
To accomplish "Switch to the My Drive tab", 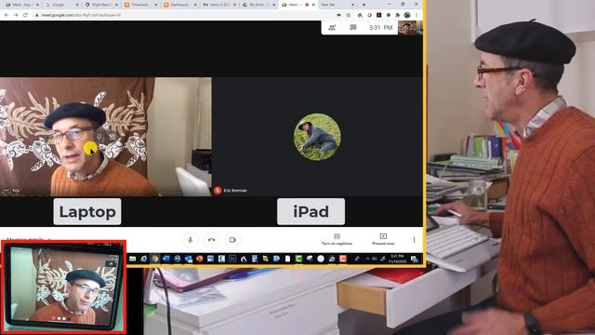I will (258, 5).
